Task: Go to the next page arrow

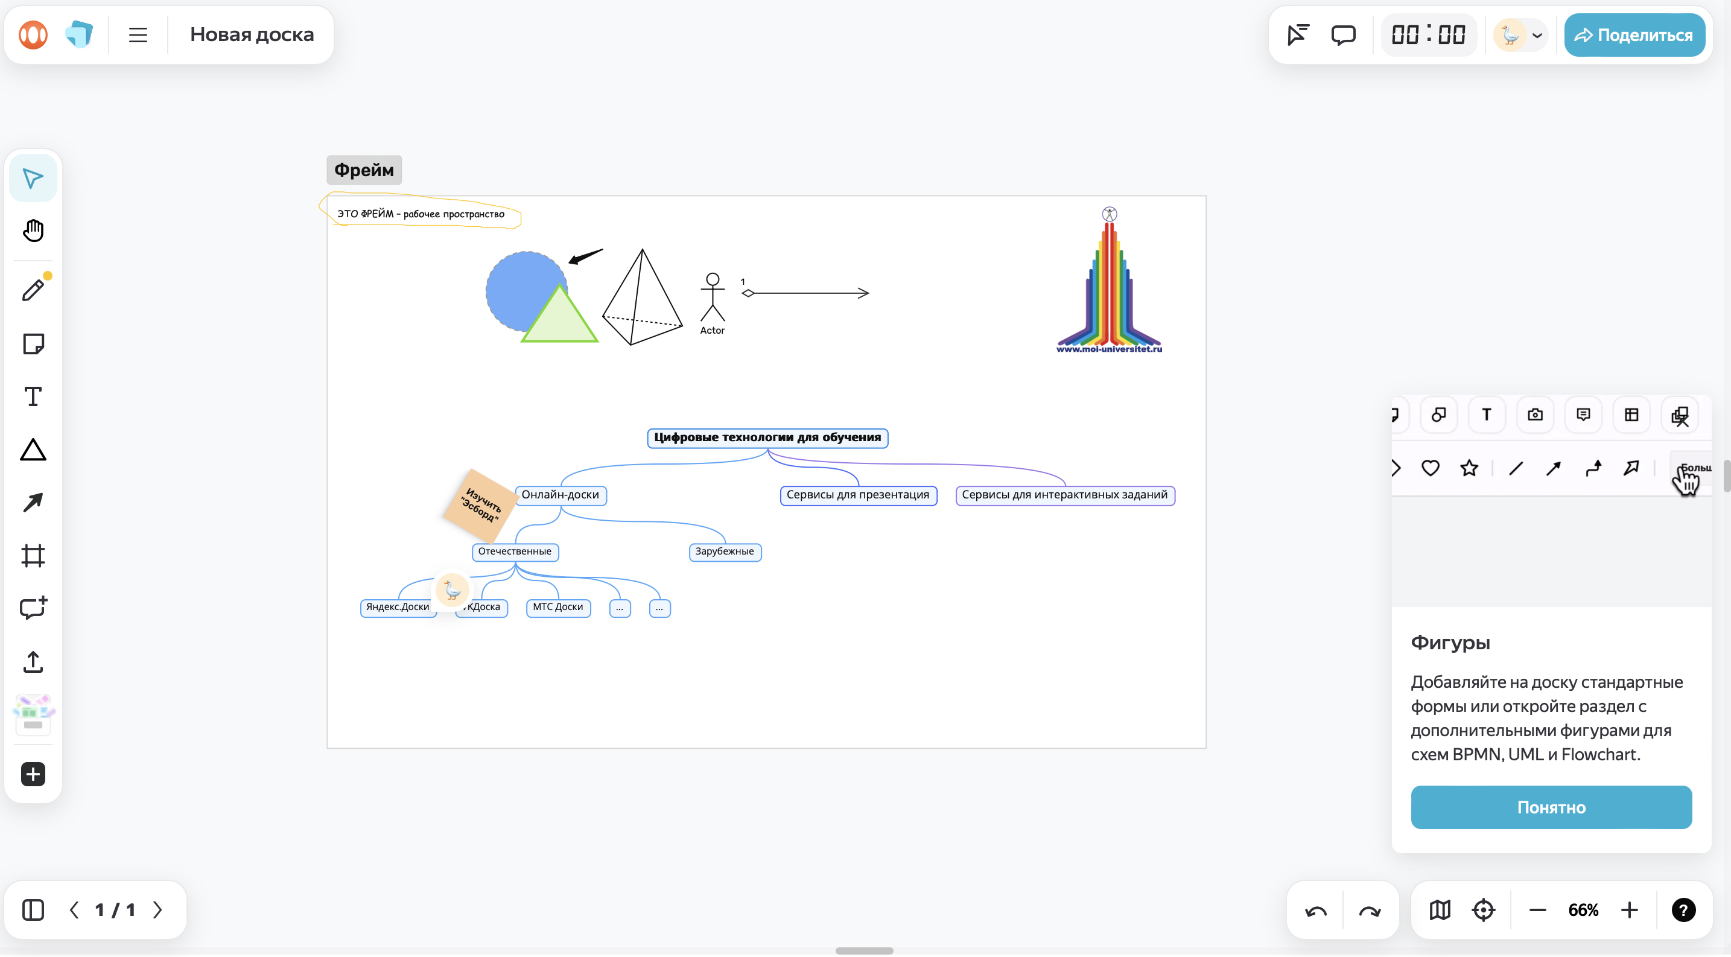Action: [x=157, y=909]
